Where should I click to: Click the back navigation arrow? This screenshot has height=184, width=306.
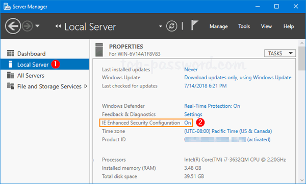point(13,26)
